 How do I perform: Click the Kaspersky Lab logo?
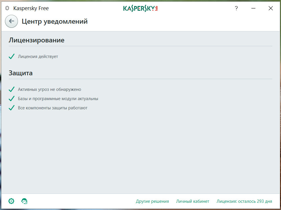[x=140, y=8]
